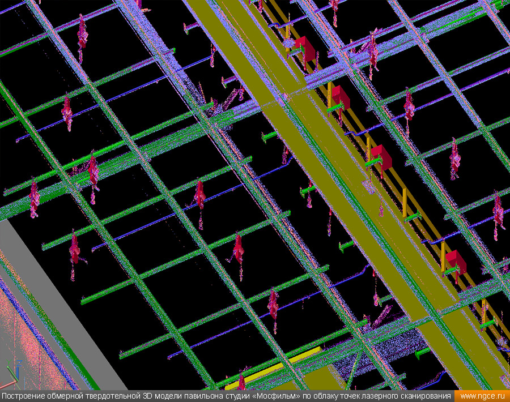Select the pink point cluster at top left

82,33
